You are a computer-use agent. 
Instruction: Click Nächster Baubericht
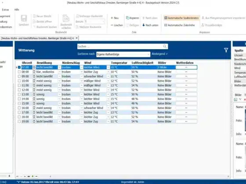pyautogui.click(x=89, y=27)
